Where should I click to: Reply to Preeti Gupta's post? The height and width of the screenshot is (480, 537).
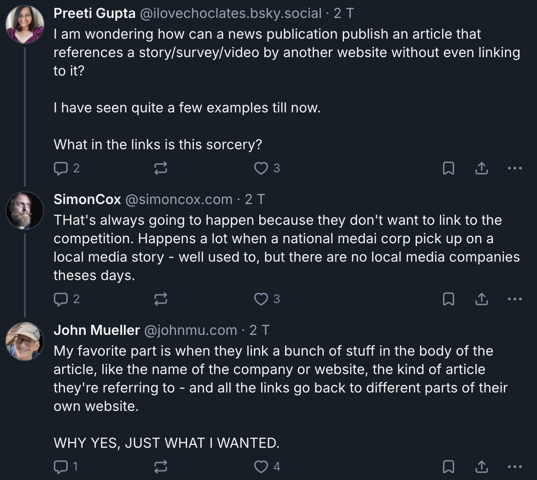(x=61, y=169)
